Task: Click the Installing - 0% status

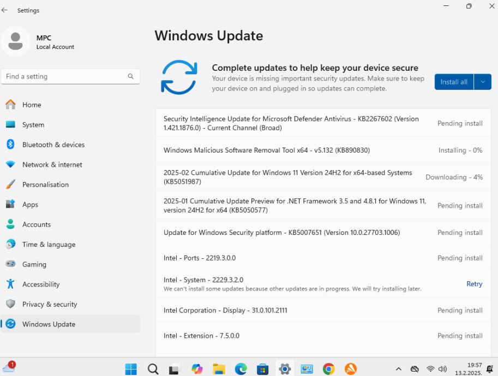Action: (460, 150)
